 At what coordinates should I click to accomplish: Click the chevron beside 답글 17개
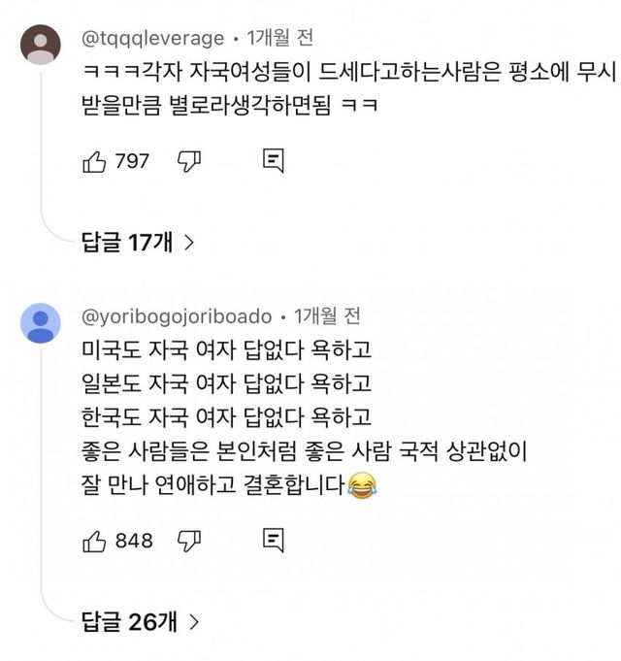coord(188,243)
